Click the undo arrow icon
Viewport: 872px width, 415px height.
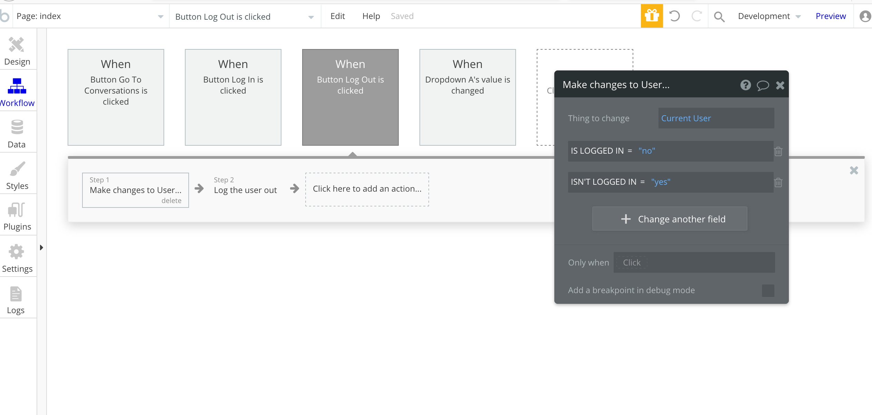pyautogui.click(x=674, y=16)
